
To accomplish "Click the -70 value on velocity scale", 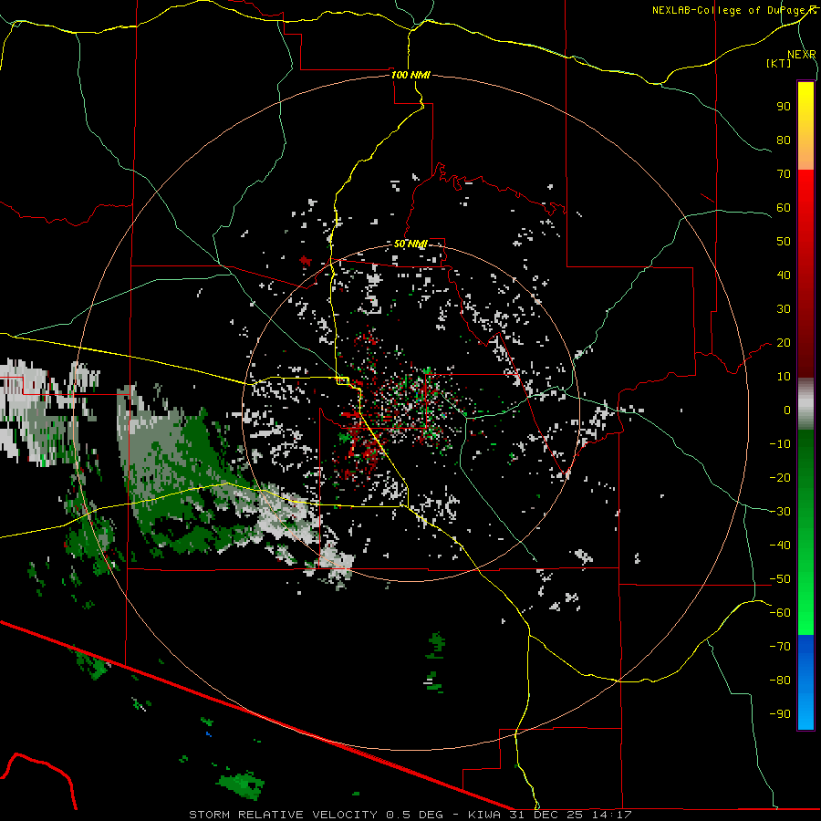I will (780, 647).
